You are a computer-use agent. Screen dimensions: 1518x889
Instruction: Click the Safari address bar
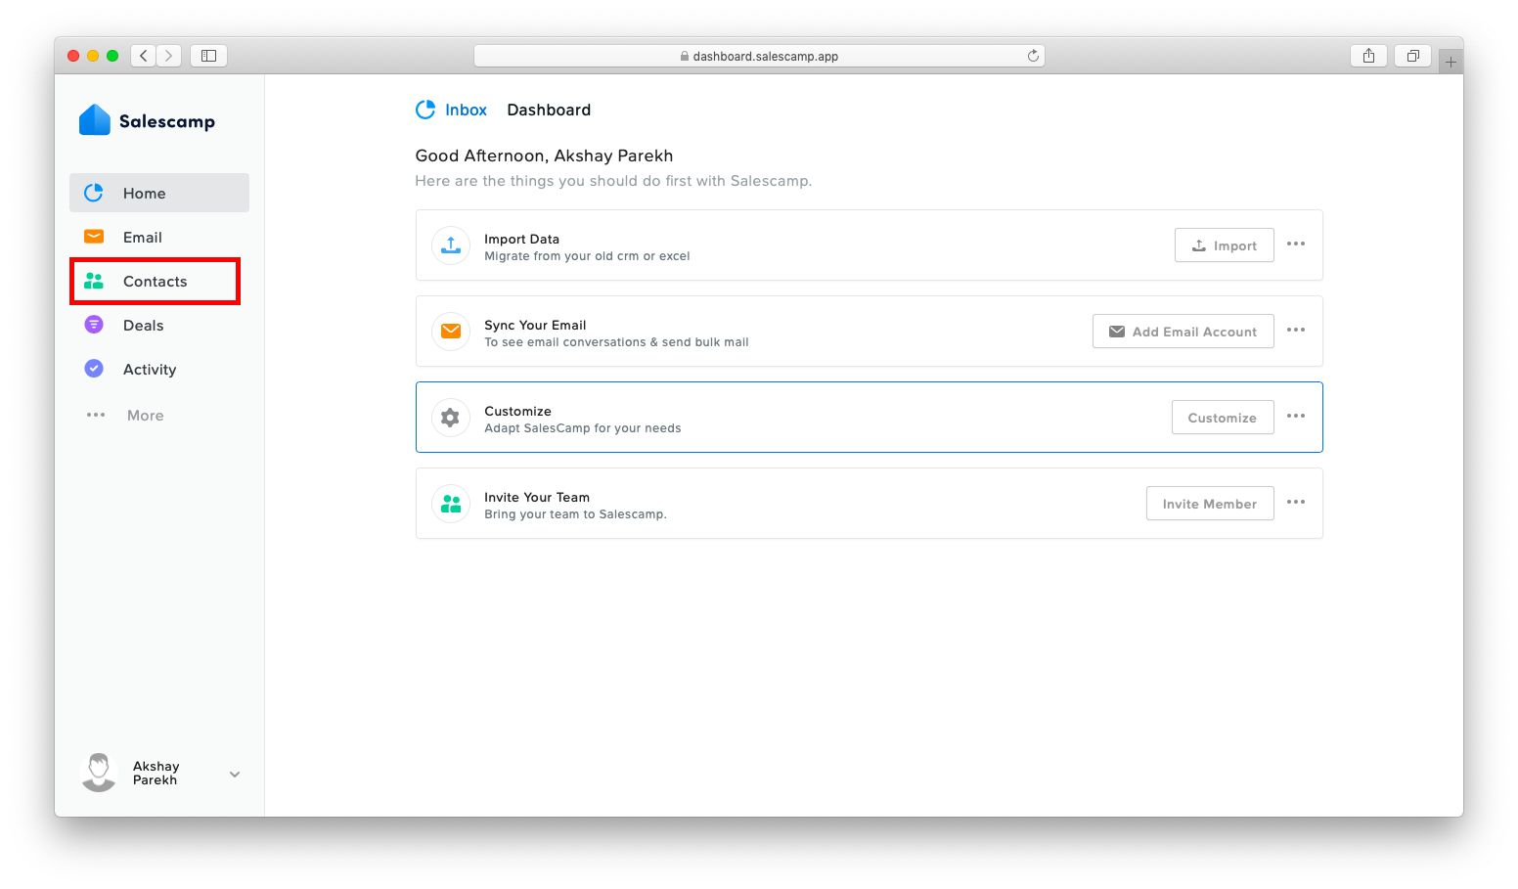759,56
